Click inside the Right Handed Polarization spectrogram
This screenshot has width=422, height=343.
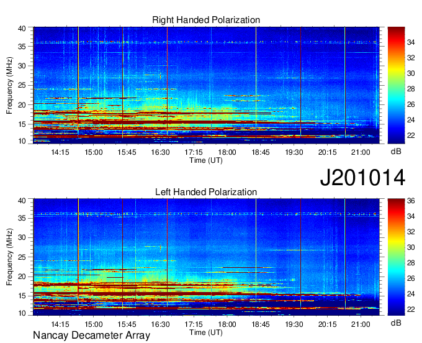click(206, 85)
